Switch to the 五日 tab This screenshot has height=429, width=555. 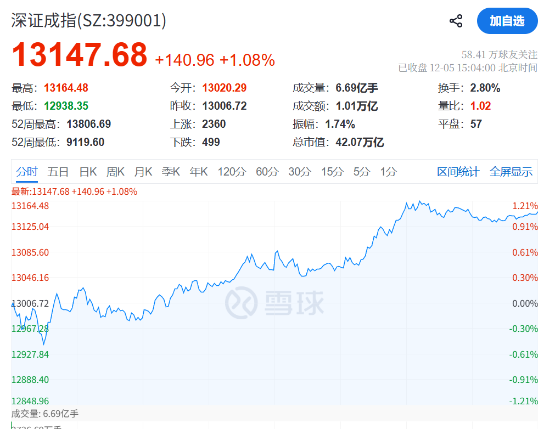click(x=58, y=172)
